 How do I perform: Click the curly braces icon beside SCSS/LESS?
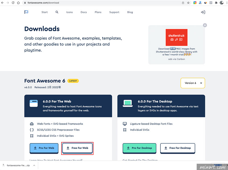point(32,130)
